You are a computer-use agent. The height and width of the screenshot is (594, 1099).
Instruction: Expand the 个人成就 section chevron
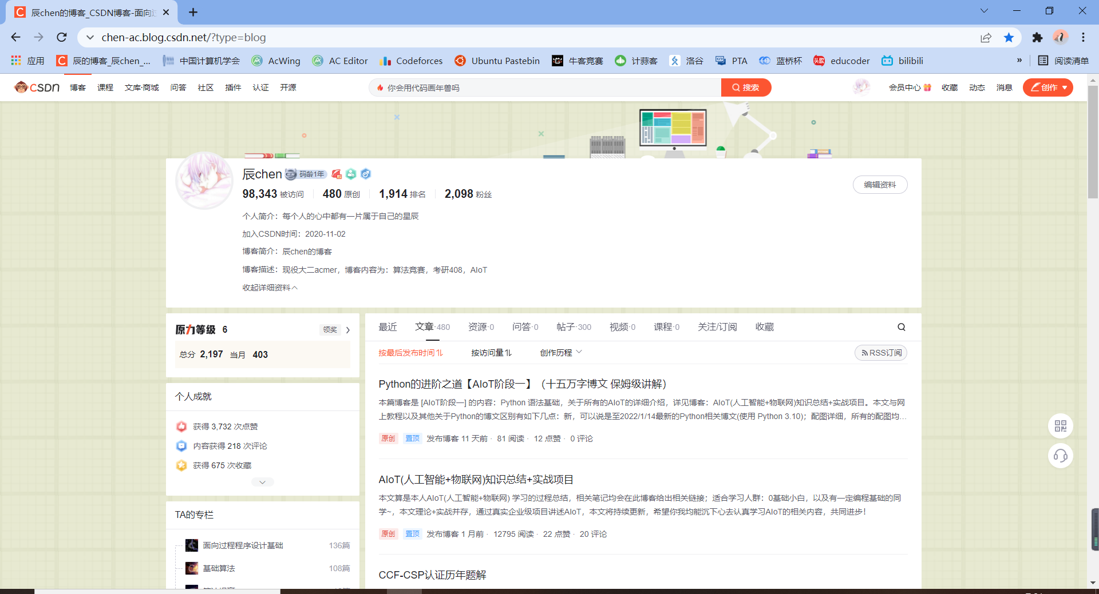pyautogui.click(x=262, y=482)
